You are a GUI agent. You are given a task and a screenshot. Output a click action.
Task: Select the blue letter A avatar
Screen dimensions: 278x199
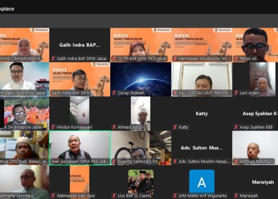pos(202,181)
